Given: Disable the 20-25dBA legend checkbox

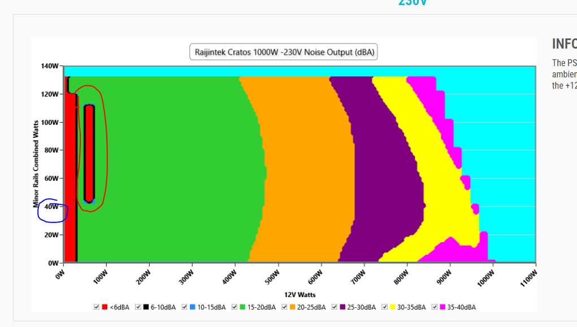Looking at the screenshot, I should pos(284,307).
